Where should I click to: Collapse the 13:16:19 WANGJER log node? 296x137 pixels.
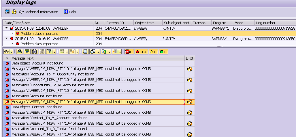tap(7, 39)
